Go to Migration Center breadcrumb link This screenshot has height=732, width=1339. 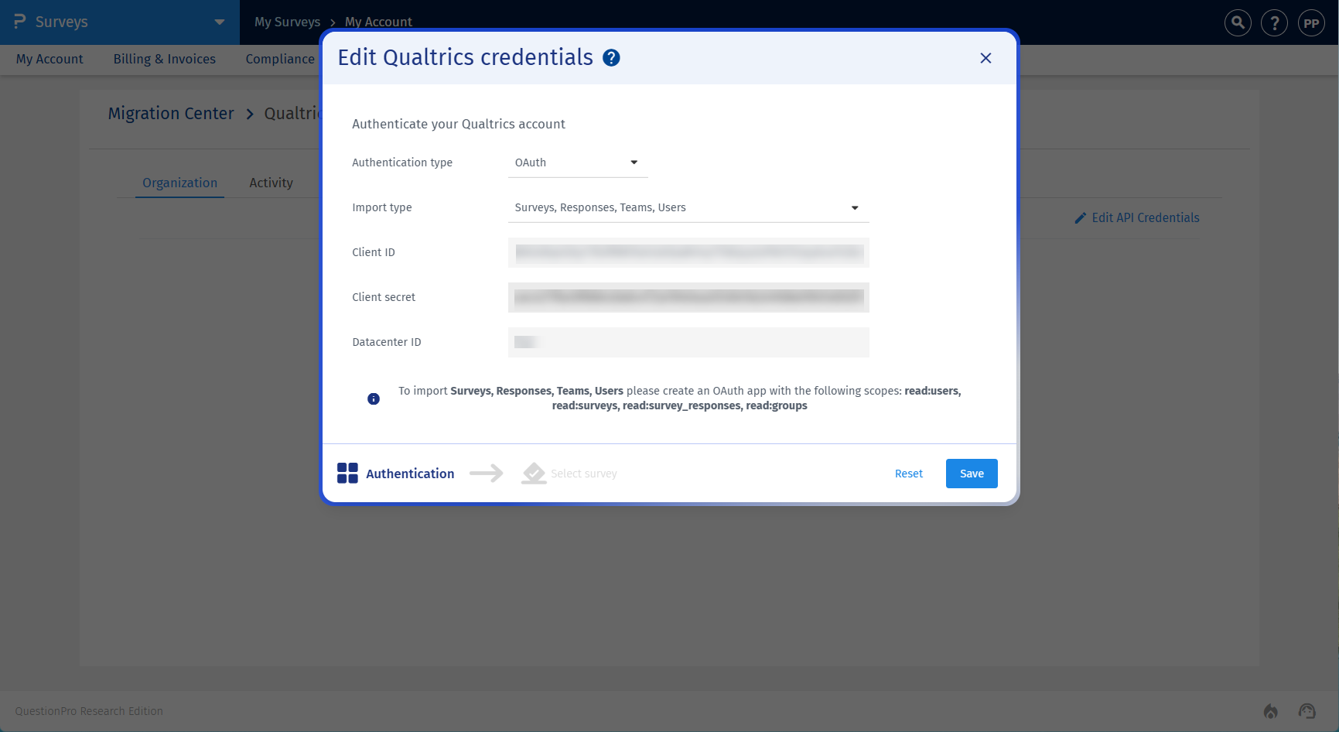click(x=170, y=114)
